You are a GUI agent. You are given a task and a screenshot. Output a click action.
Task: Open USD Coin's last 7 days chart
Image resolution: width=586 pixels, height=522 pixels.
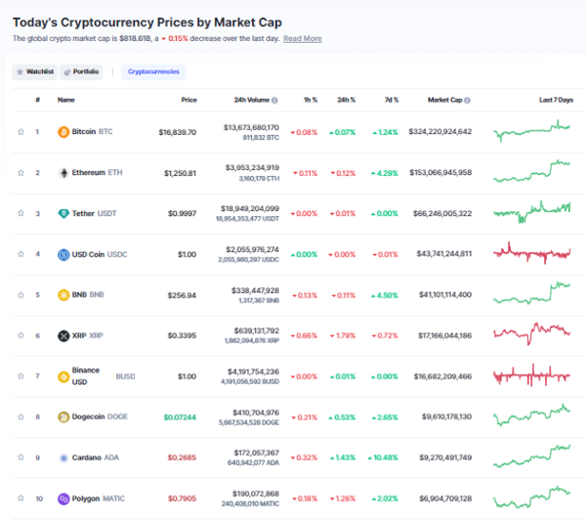(x=532, y=253)
